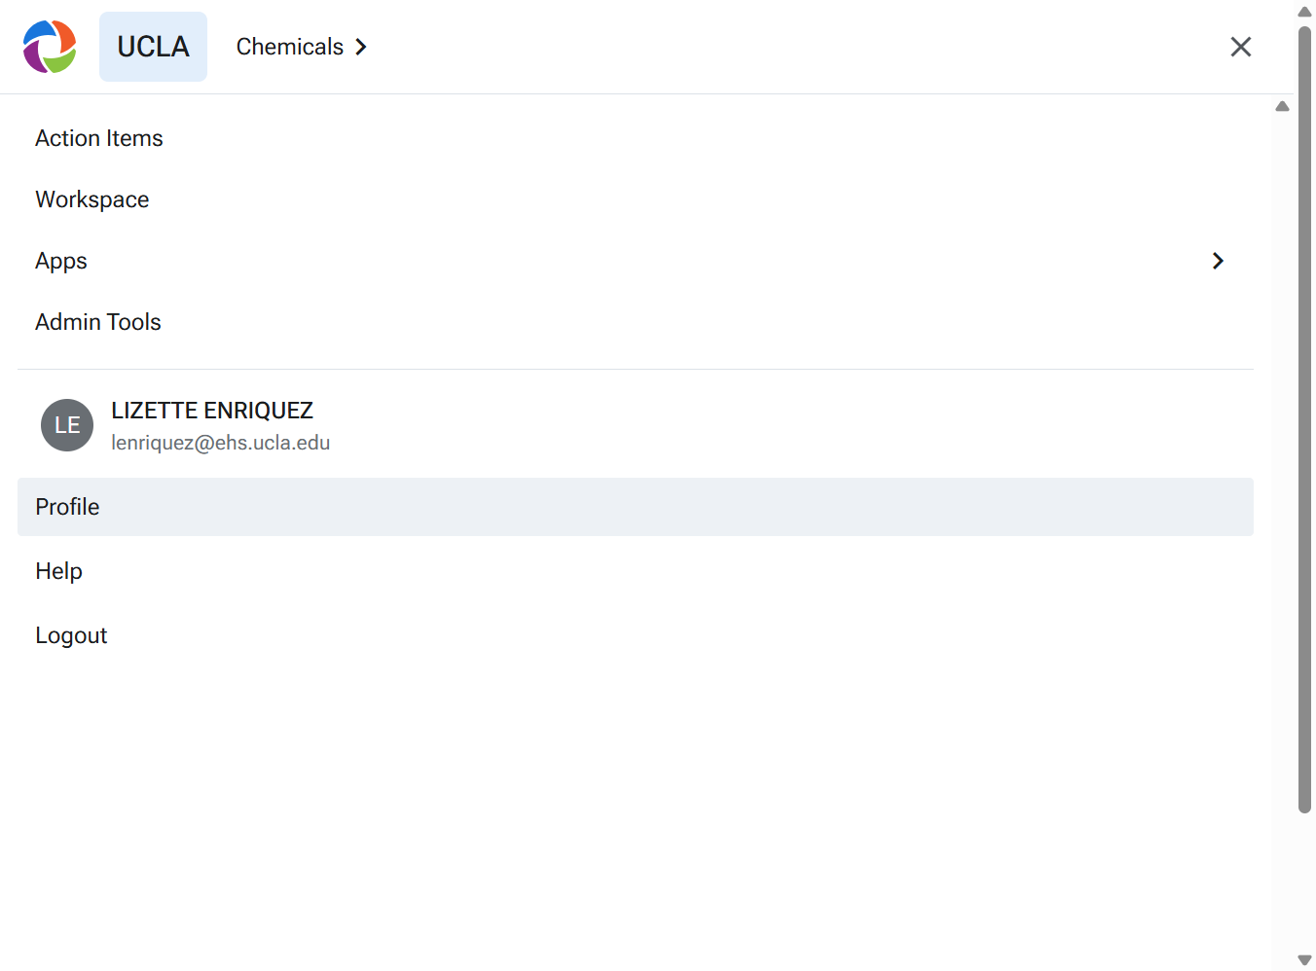Open the Help entry
This screenshot has height=971, width=1316.
636,571
